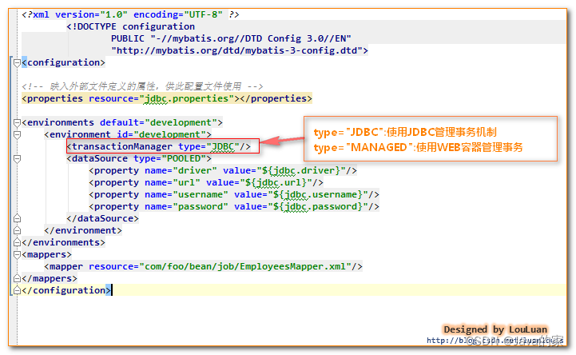The height and width of the screenshot is (355, 576).
Task: Click the environments default="development" line
Action: [x=122, y=123]
